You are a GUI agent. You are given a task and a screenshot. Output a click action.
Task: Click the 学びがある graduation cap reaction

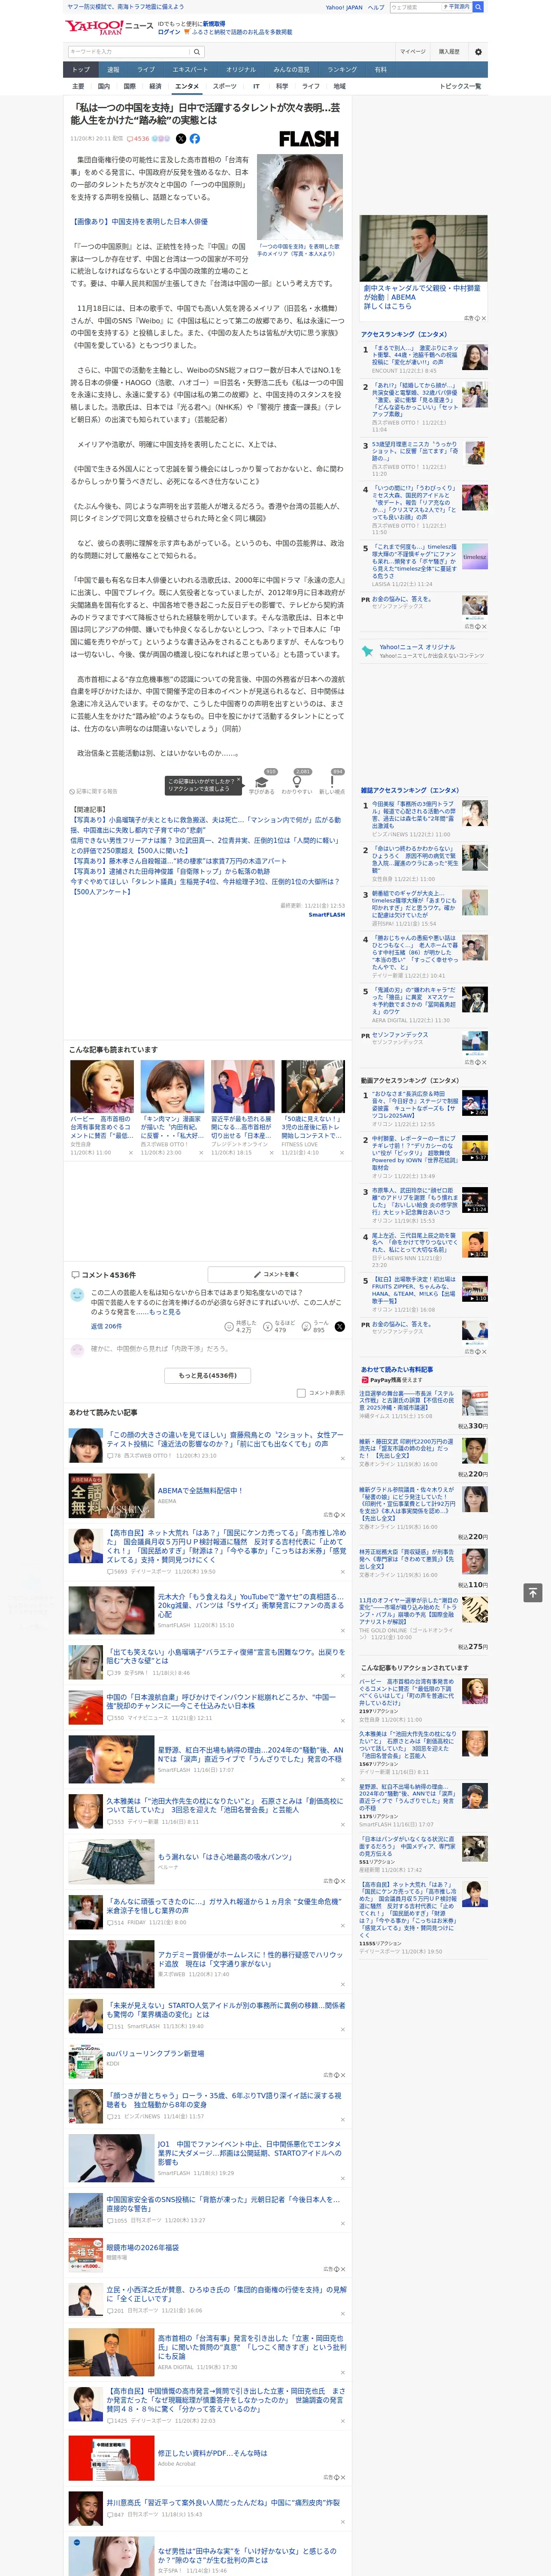[x=262, y=781]
